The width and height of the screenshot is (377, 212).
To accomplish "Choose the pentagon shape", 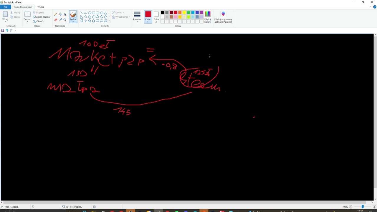I will (x=90, y=17).
